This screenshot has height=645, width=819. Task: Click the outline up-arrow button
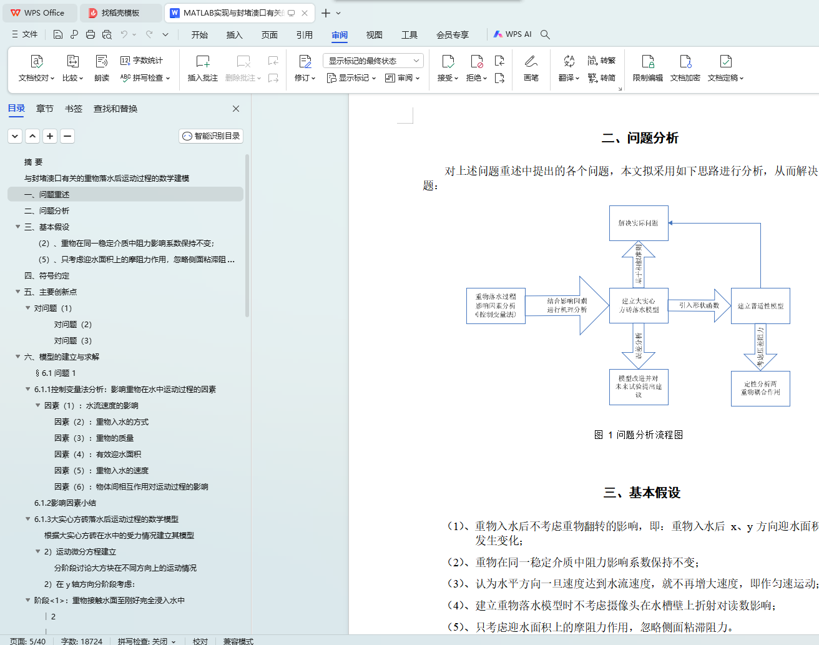pos(32,135)
